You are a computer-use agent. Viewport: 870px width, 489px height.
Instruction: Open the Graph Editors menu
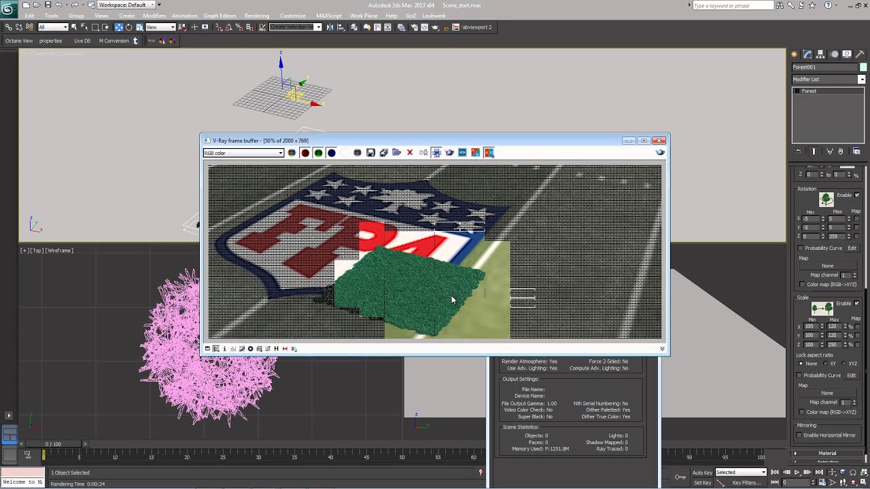[220, 16]
